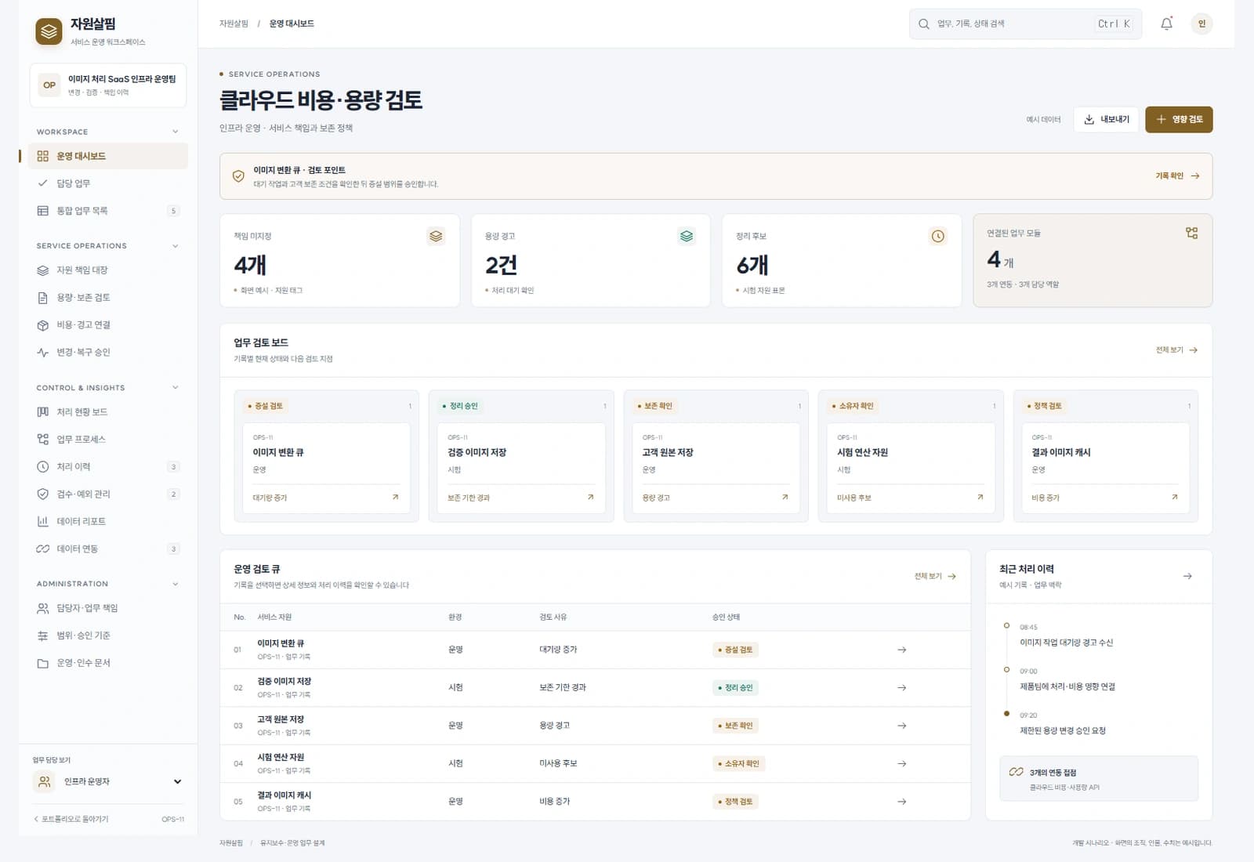Collapse the WORKSPACE section
Screen dimensions: 1254x862
[x=175, y=132]
